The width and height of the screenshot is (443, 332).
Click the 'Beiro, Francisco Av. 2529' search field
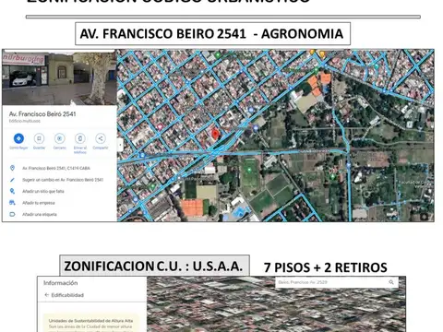coord(337,282)
